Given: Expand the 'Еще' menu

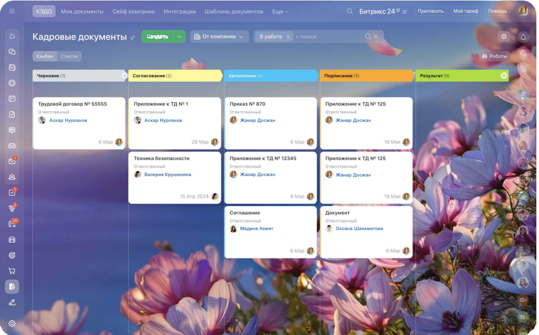Looking at the screenshot, I should (280, 11).
